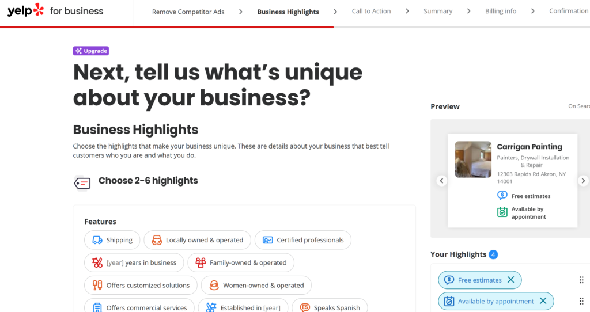
Task: Click the Shipping truck icon
Action: 97,240
